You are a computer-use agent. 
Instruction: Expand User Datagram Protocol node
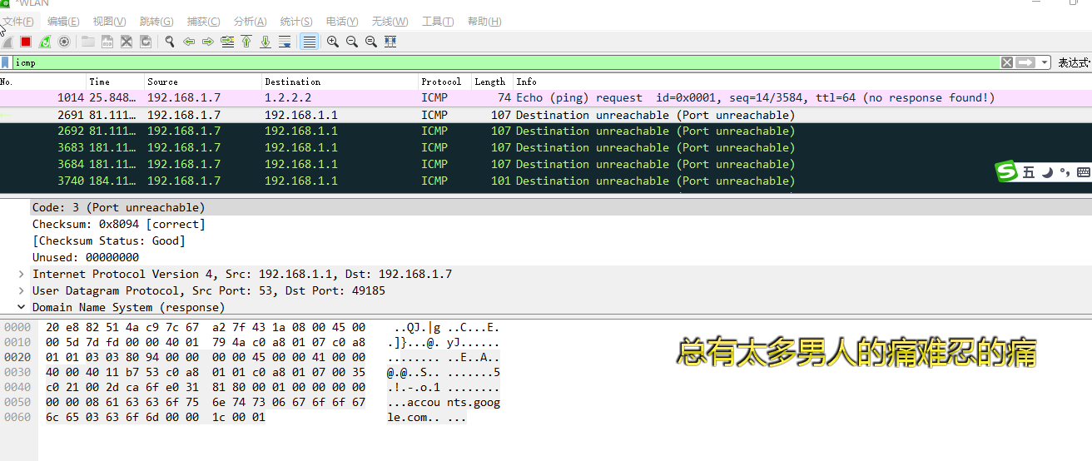tap(21, 290)
